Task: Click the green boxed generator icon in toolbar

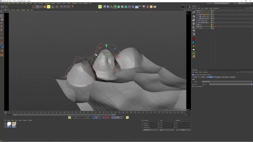Action: click(x=115, y=7)
